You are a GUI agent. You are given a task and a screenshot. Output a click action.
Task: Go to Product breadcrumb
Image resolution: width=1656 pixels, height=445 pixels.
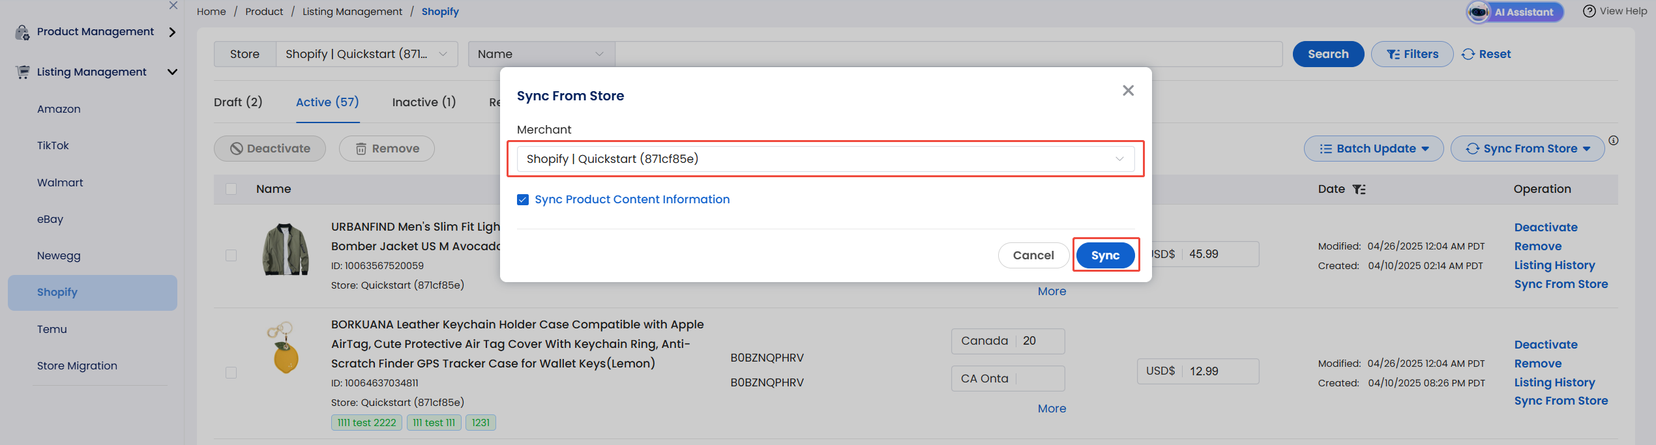(264, 12)
